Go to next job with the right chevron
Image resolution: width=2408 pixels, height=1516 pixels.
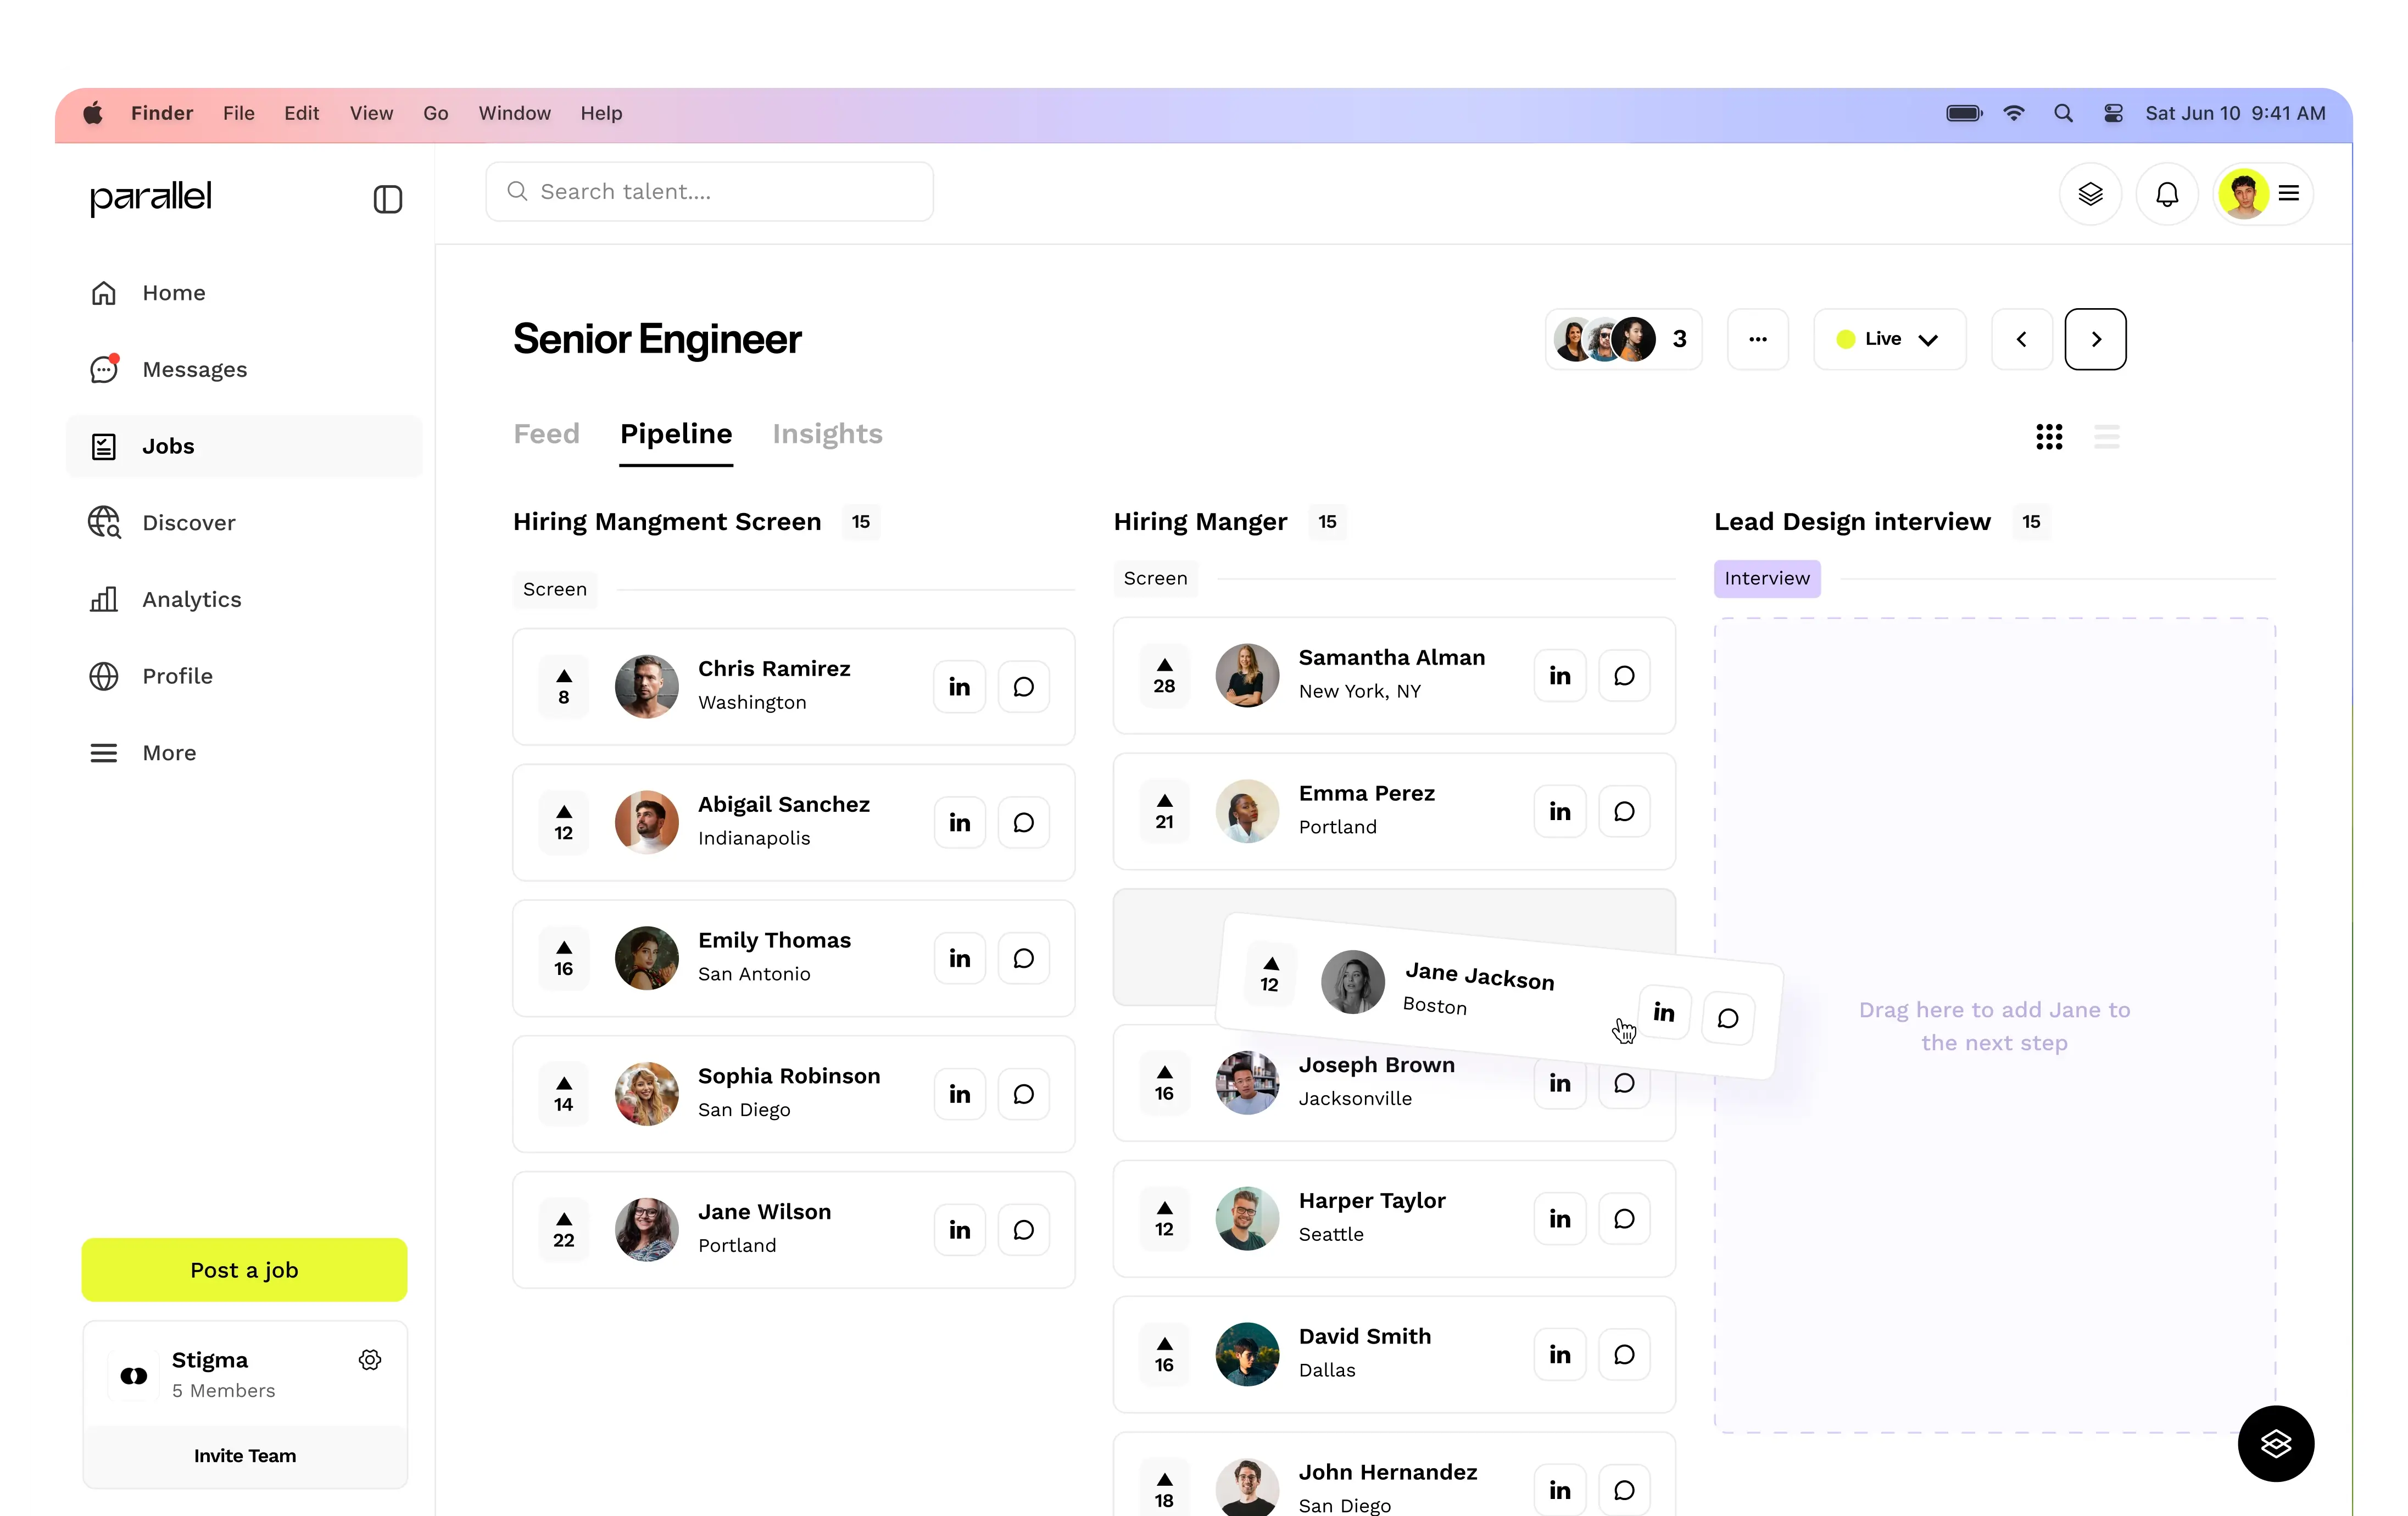click(x=2095, y=339)
